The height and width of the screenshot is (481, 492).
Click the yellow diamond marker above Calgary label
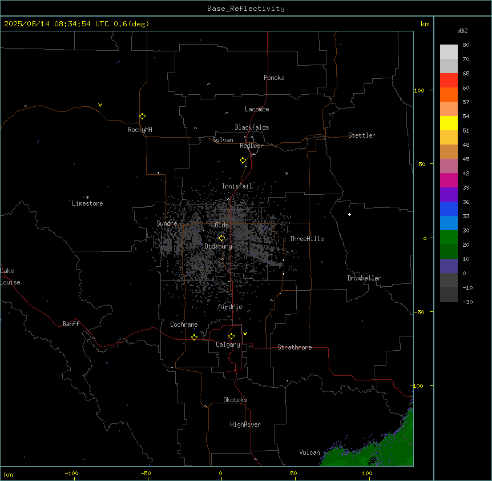[x=231, y=336]
